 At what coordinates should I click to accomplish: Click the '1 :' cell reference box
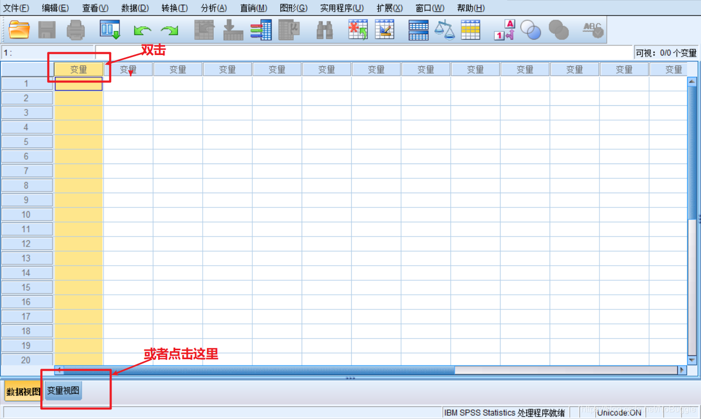[47, 53]
